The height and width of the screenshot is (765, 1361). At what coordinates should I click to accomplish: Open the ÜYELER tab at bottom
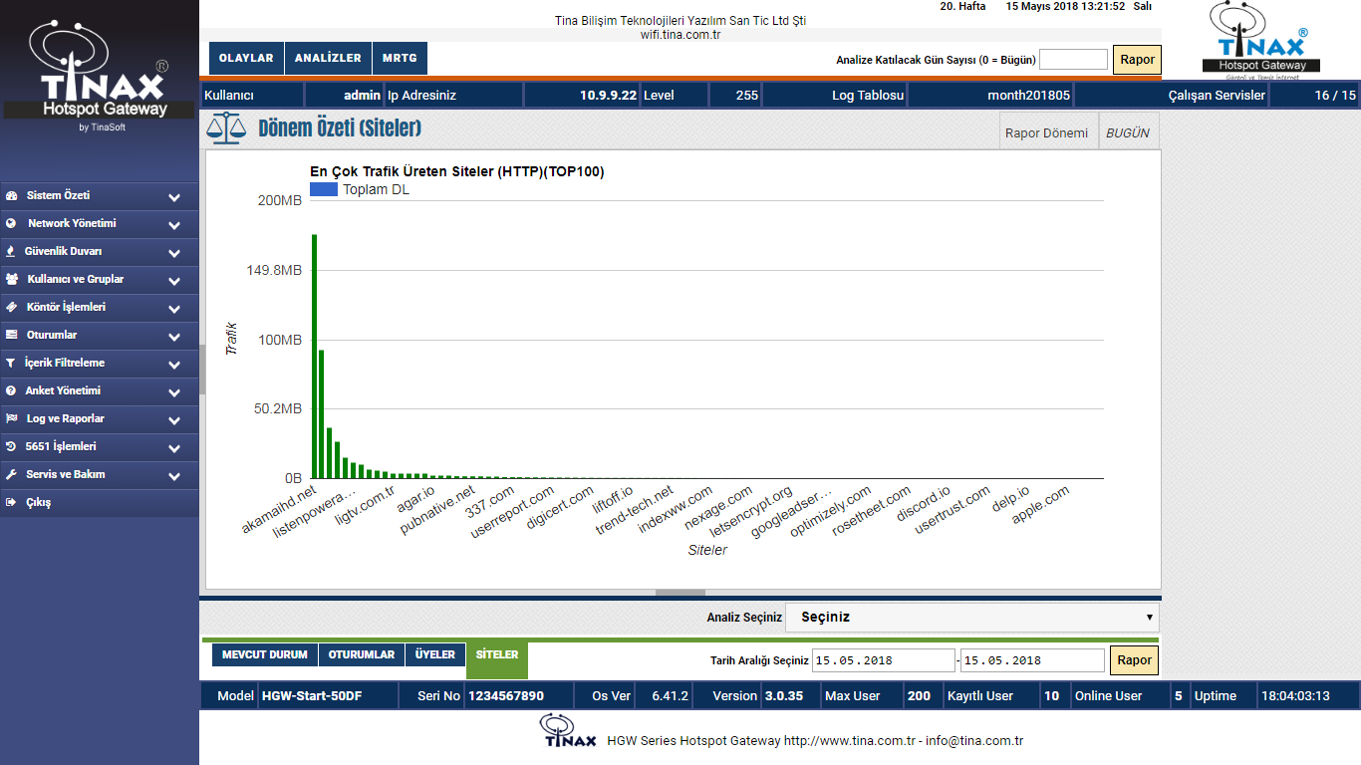(435, 655)
